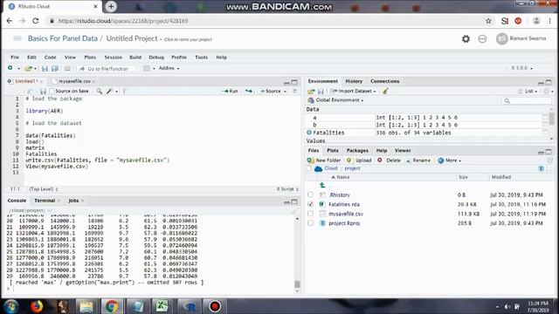Screen dimensions: 559x314
Task: Check the mysavefile.csv file checkbox
Action: pos(311,214)
